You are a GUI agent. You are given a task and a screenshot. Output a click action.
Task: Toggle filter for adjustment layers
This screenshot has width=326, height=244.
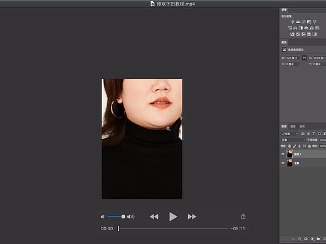click(x=308, y=133)
